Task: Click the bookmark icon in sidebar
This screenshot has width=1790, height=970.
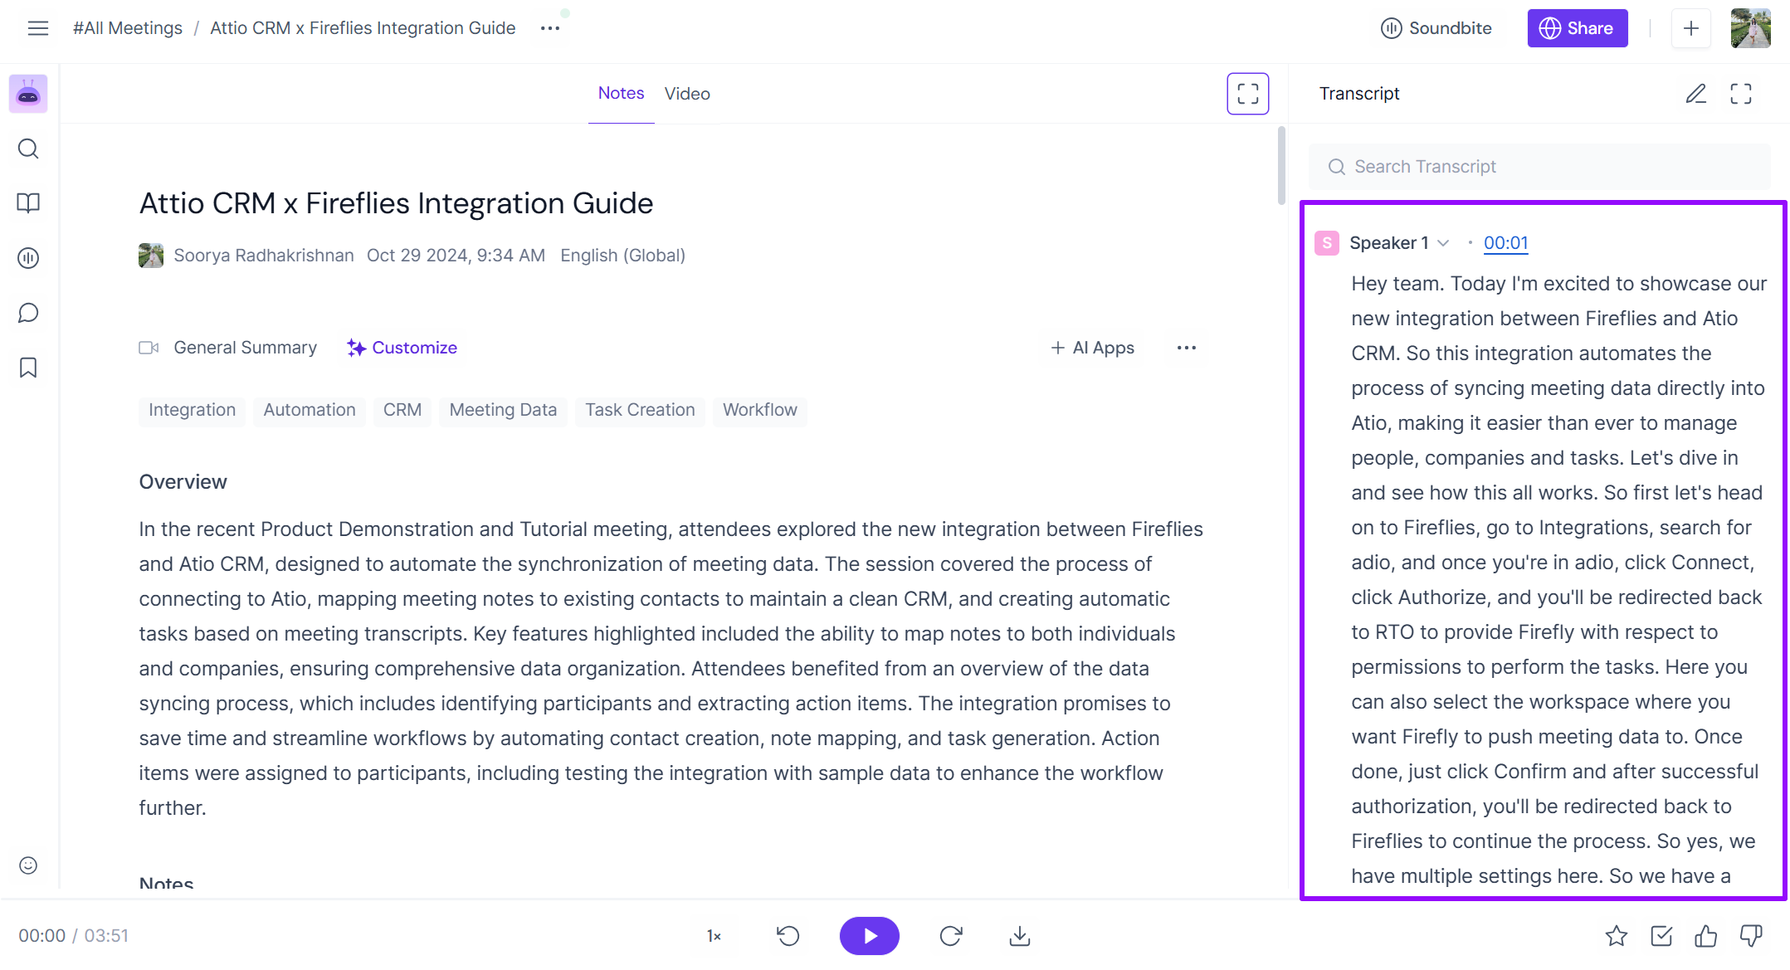Action: (x=28, y=368)
